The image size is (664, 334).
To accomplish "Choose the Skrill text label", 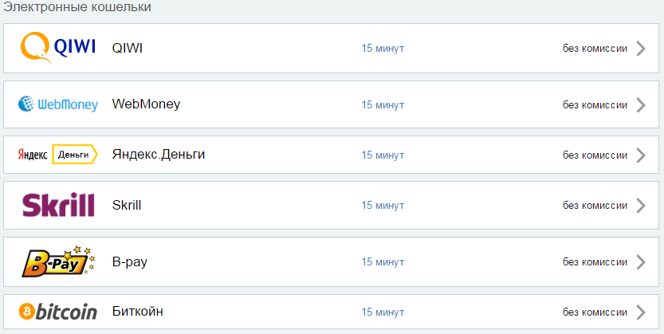I will [x=127, y=206].
